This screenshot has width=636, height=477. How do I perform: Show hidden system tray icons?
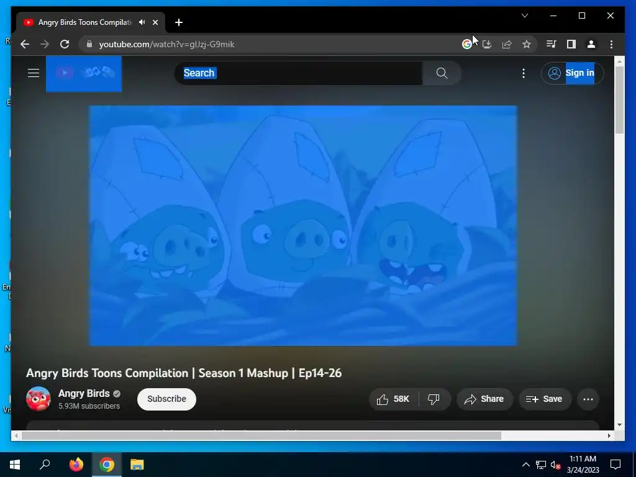pos(525,465)
